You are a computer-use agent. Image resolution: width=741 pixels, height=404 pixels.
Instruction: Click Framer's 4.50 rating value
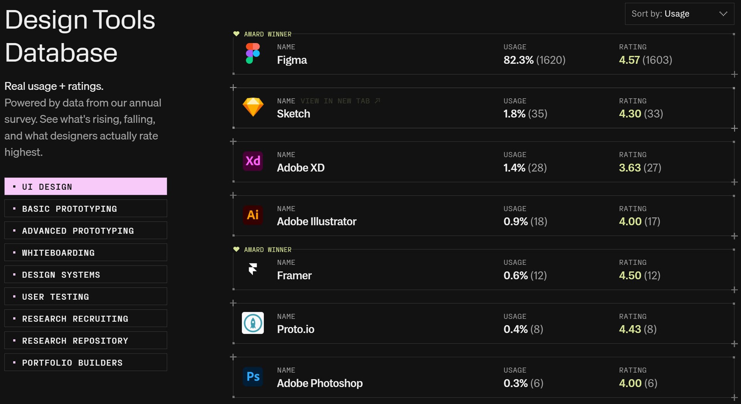pyautogui.click(x=630, y=276)
